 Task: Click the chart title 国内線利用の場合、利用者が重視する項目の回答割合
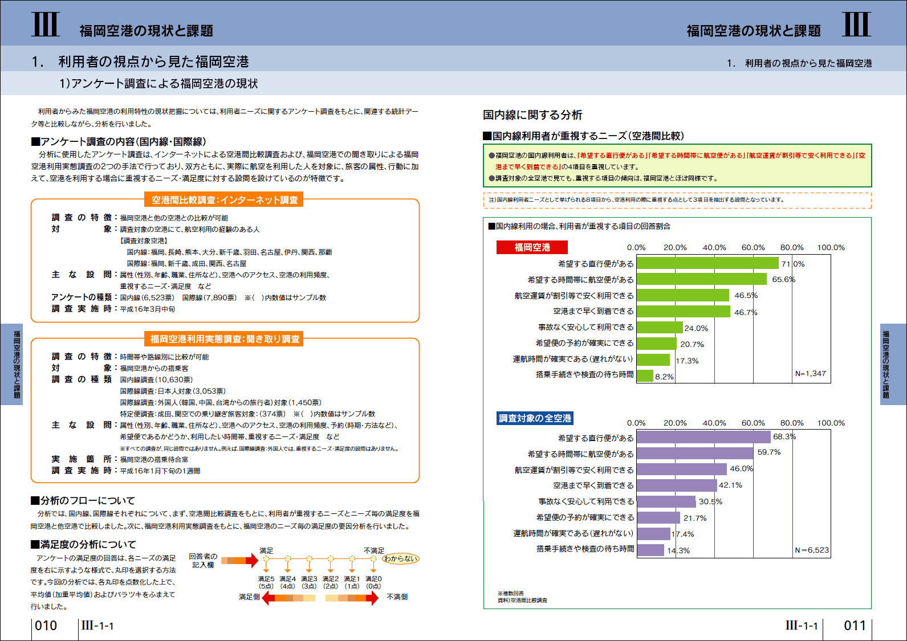pyautogui.click(x=579, y=226)
